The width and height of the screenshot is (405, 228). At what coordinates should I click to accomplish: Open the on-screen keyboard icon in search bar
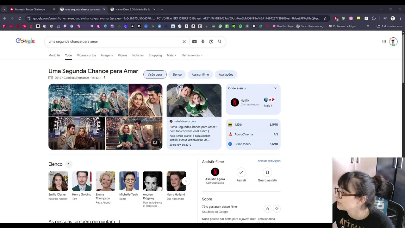[194, 41]
